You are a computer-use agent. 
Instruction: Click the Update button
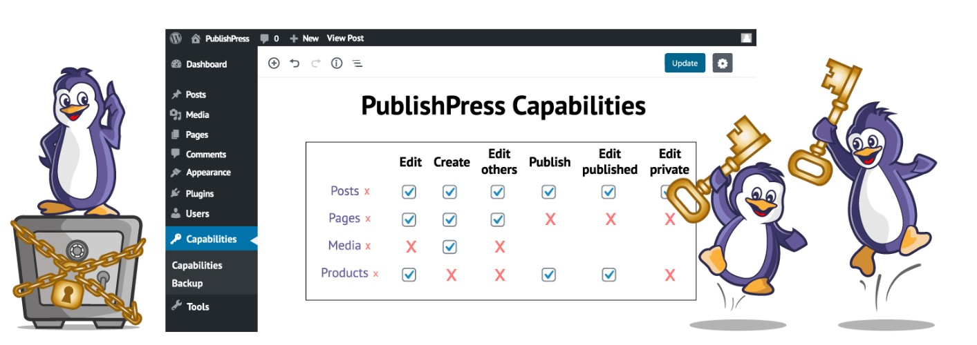click(x=685, y=63)
